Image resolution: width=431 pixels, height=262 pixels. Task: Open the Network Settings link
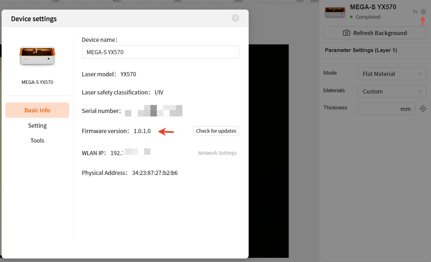(x=217, y=153)
